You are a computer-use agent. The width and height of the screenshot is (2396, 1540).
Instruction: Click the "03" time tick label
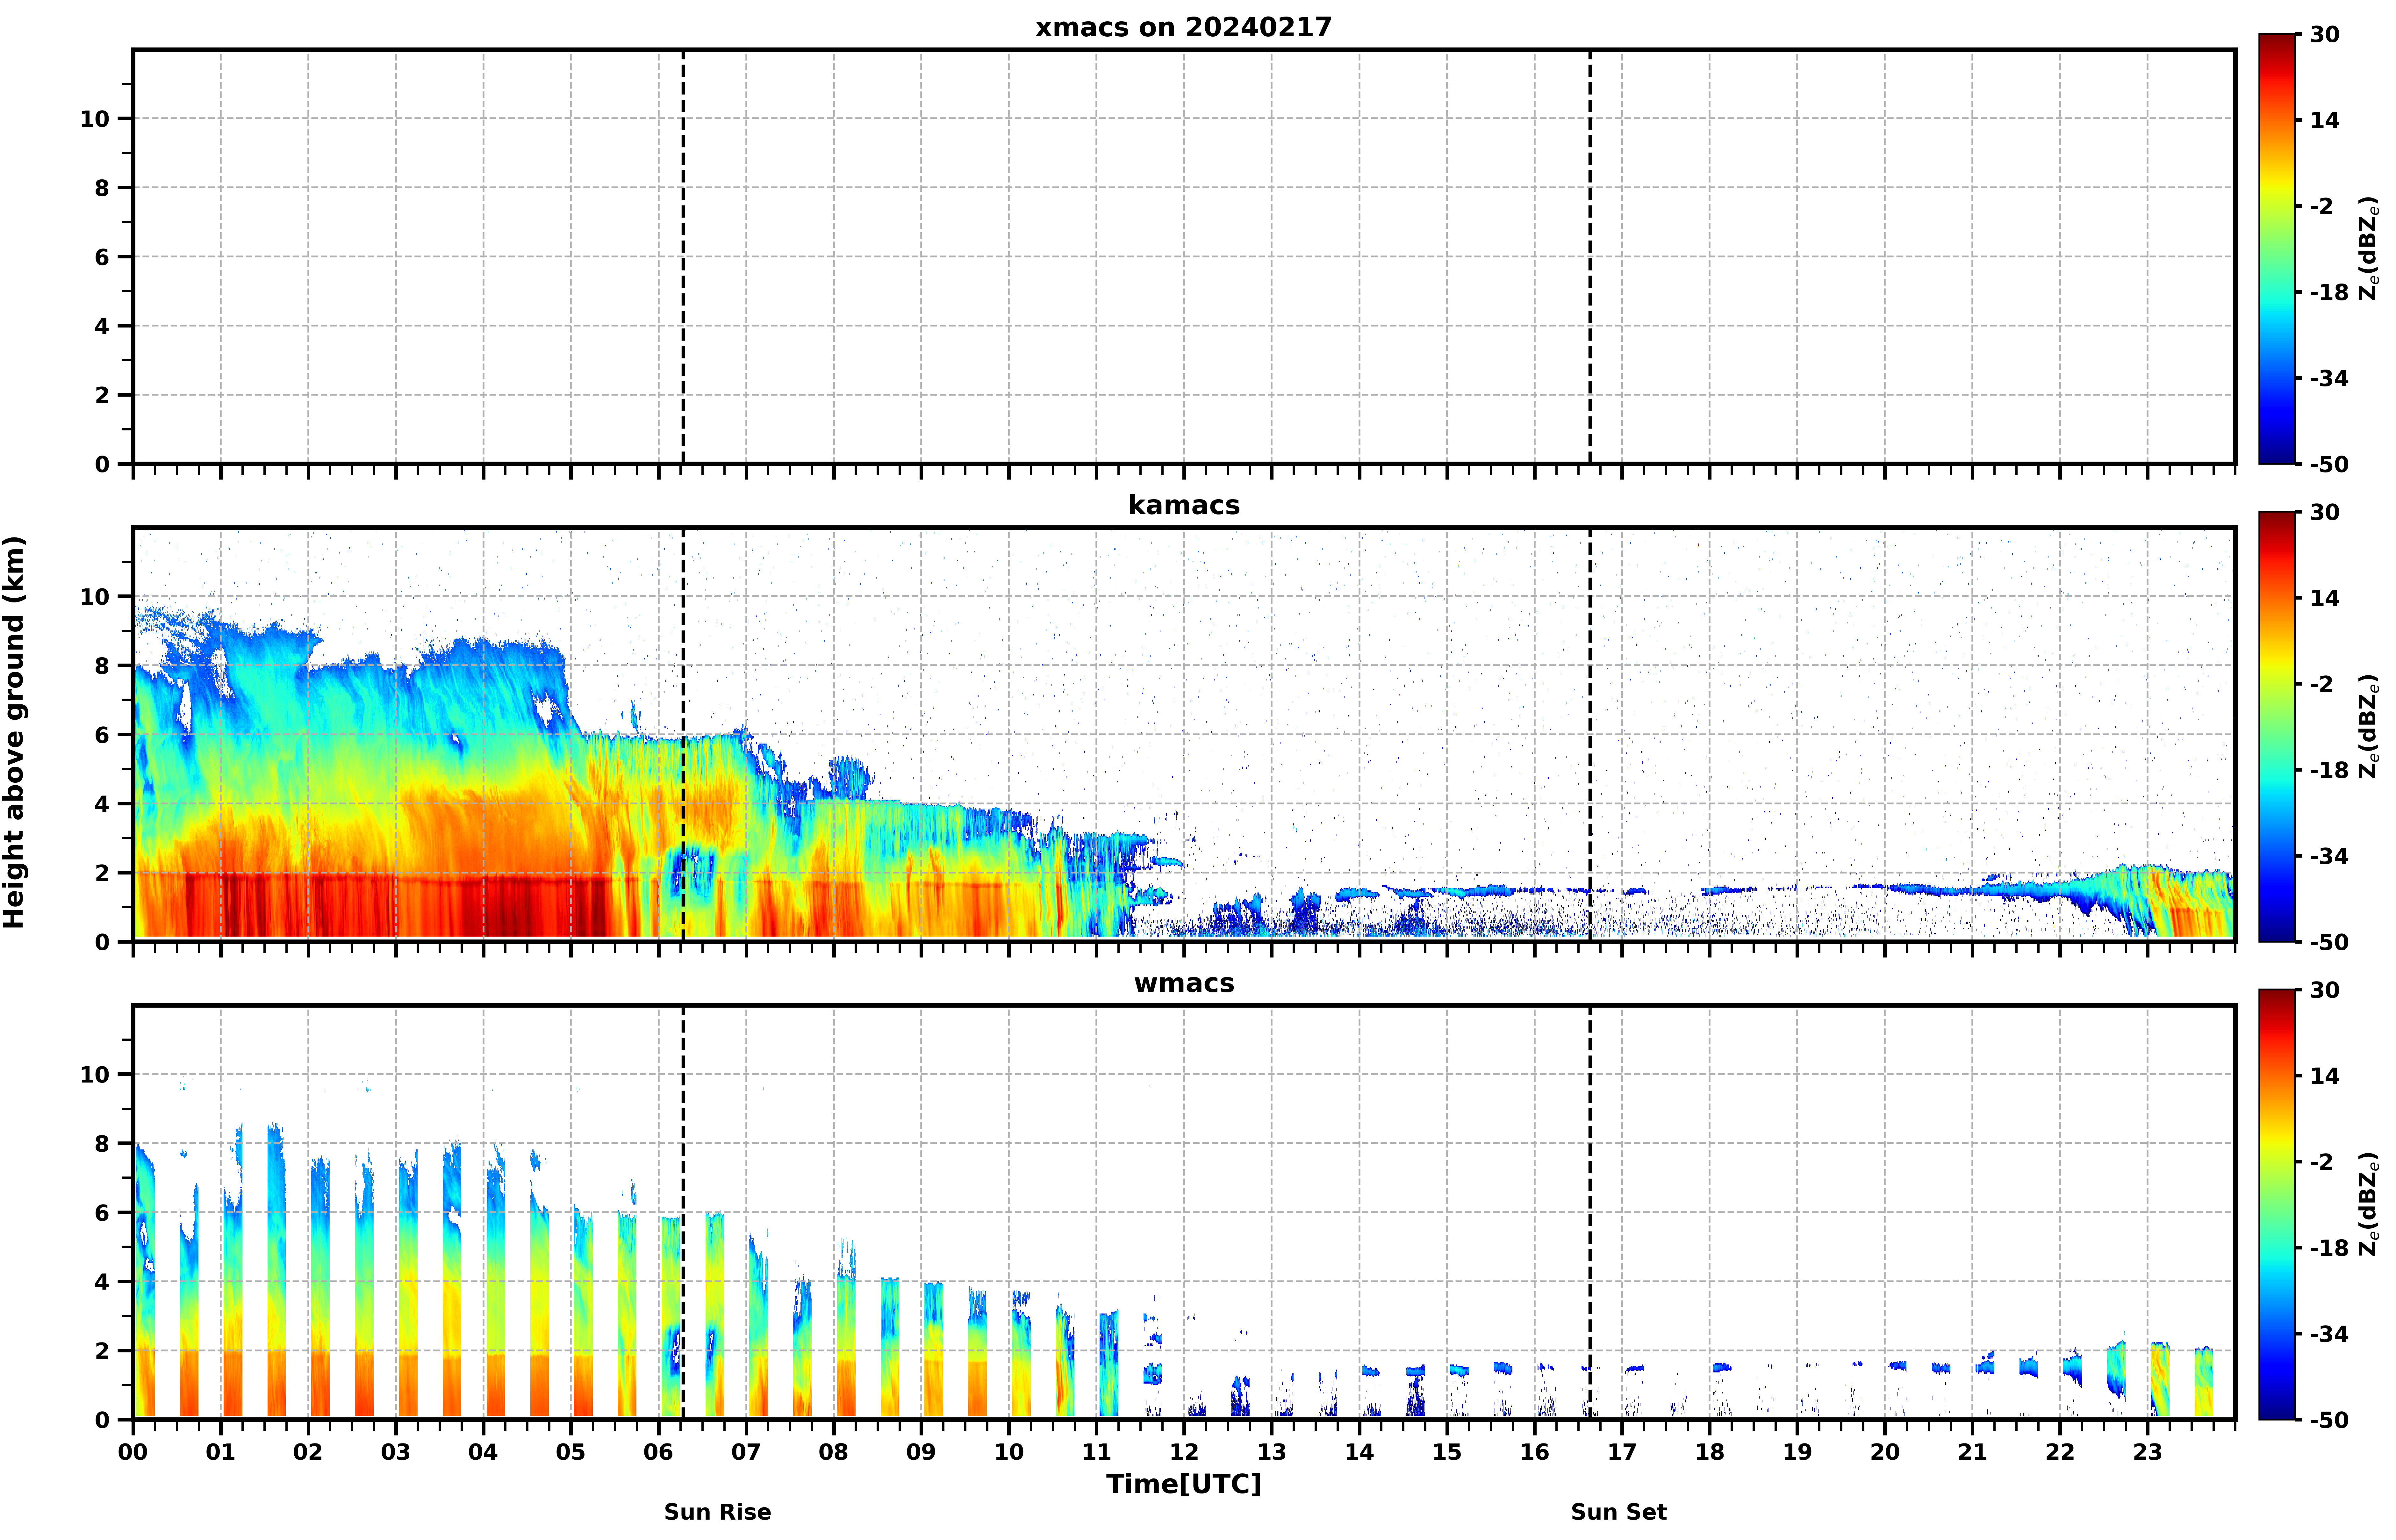(x=396, y=1452)
